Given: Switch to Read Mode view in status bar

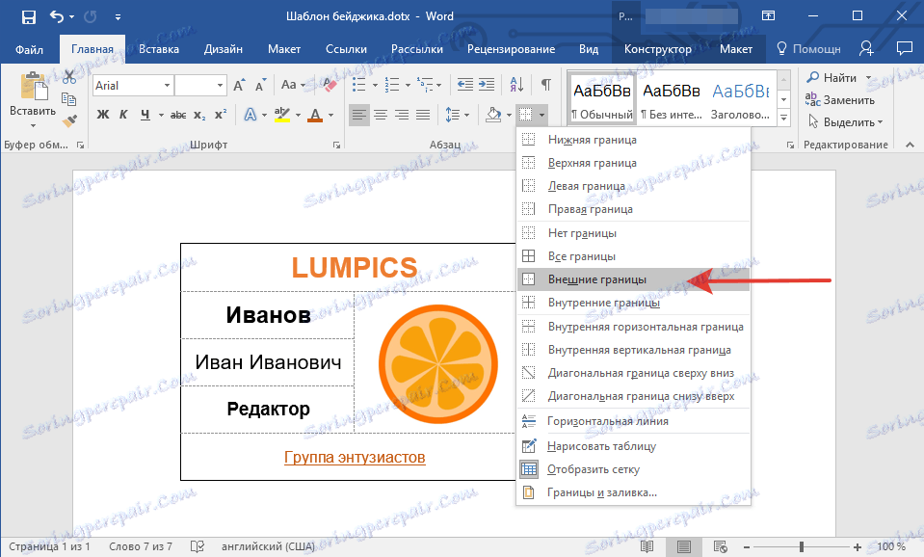Looking at the screenshot, I should click(647, 547).
